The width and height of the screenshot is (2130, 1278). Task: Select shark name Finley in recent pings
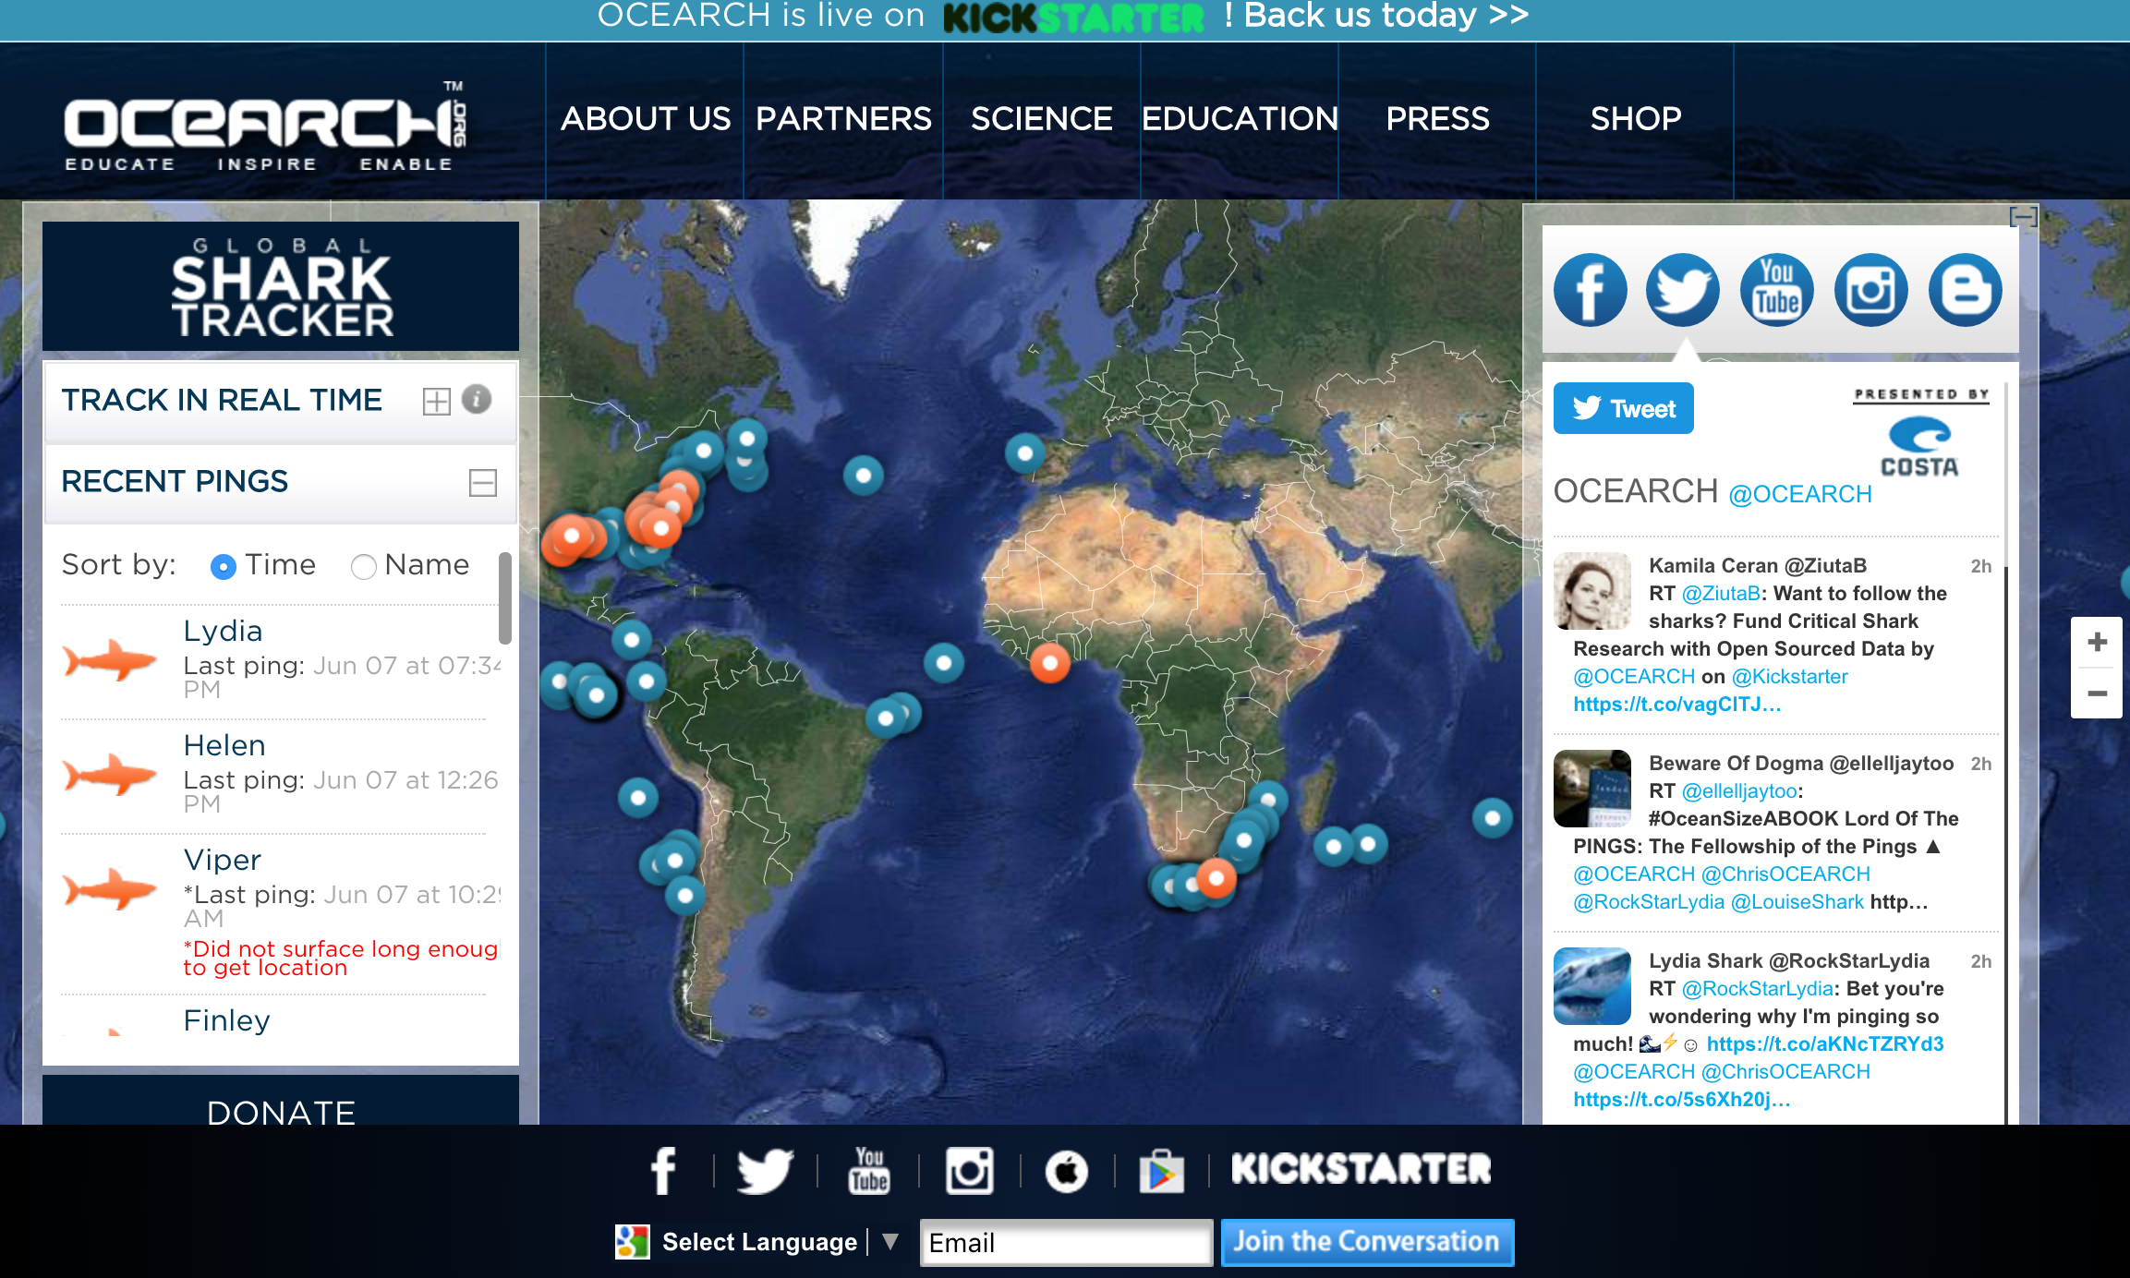click(226, 1020)
